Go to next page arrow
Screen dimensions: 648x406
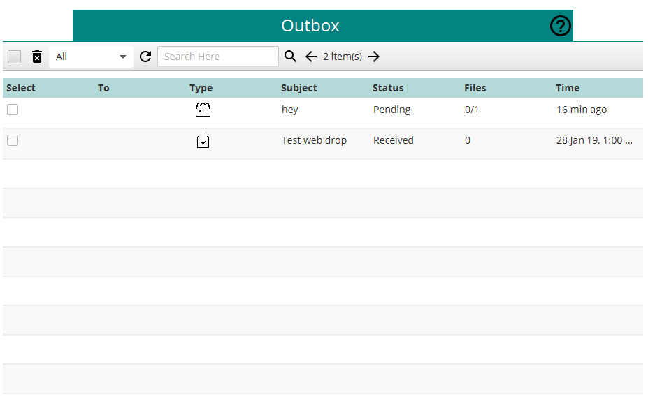pyautogui.click(x=374, y=57)
